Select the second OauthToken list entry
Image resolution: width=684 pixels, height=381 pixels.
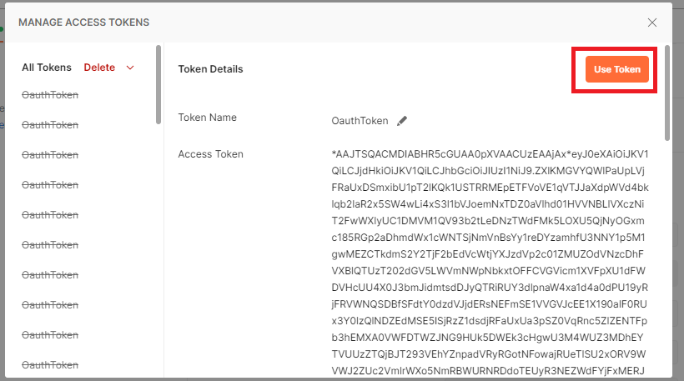click(x=50, y=125)
